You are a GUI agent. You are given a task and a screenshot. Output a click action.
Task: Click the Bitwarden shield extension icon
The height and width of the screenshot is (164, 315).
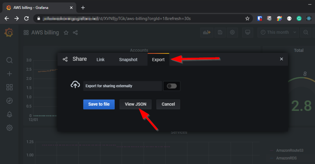260,18
